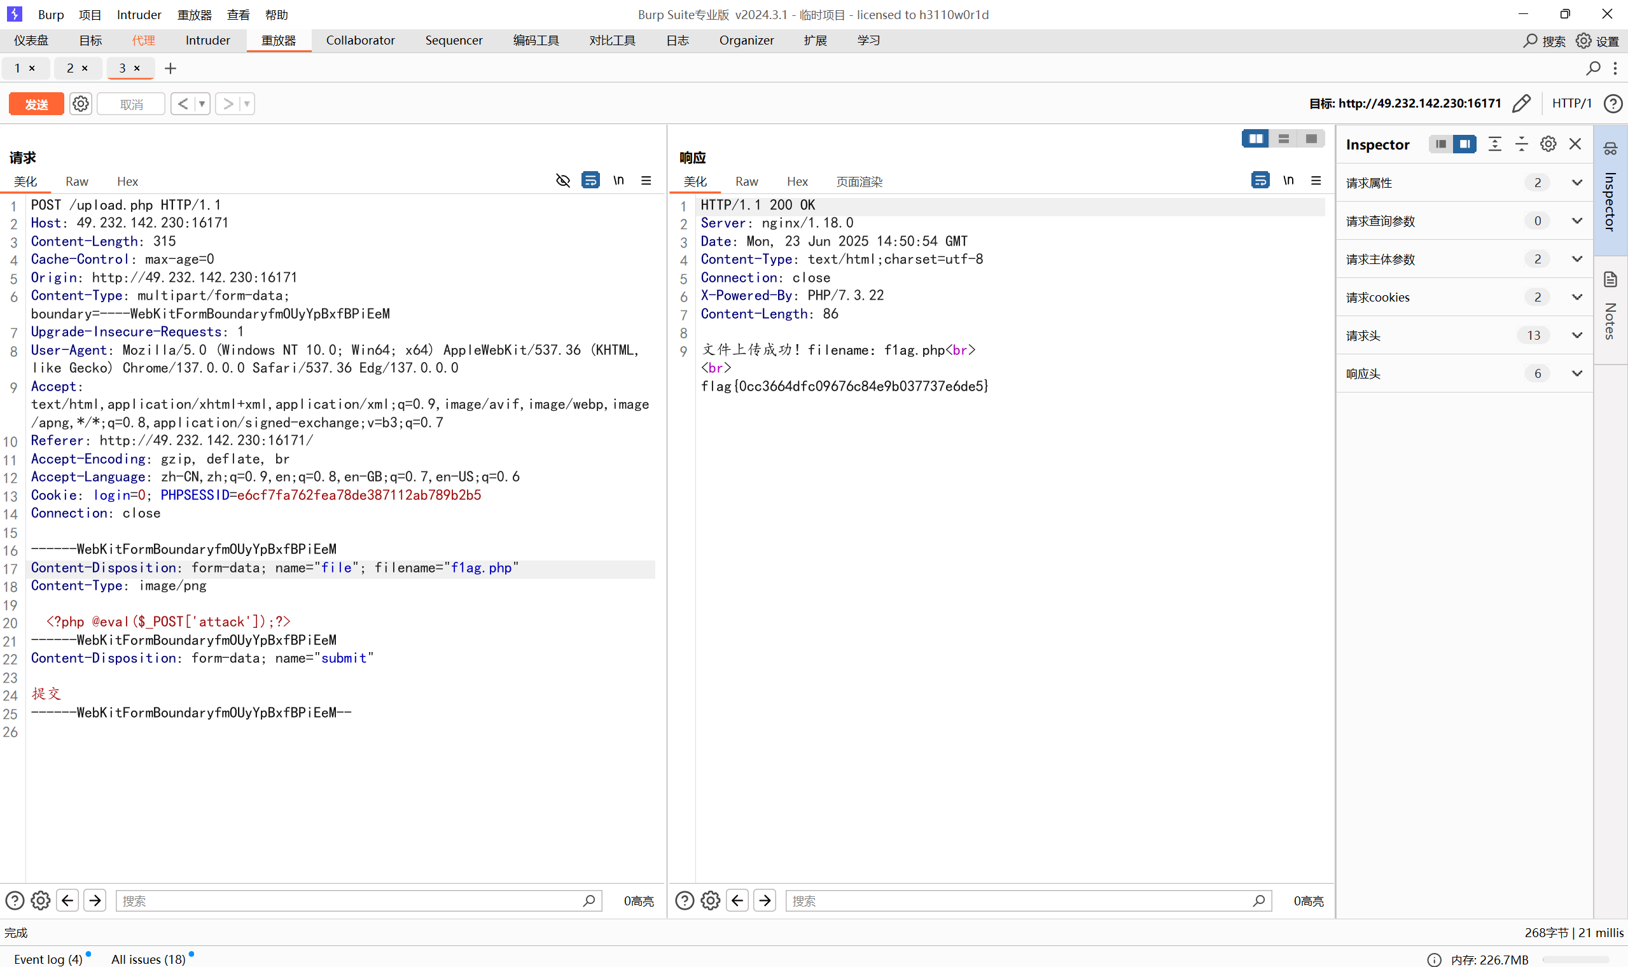Open global 搜索 search
Image resolution: width=1628 pixels, height=967 pixels.
(1544, 41)
